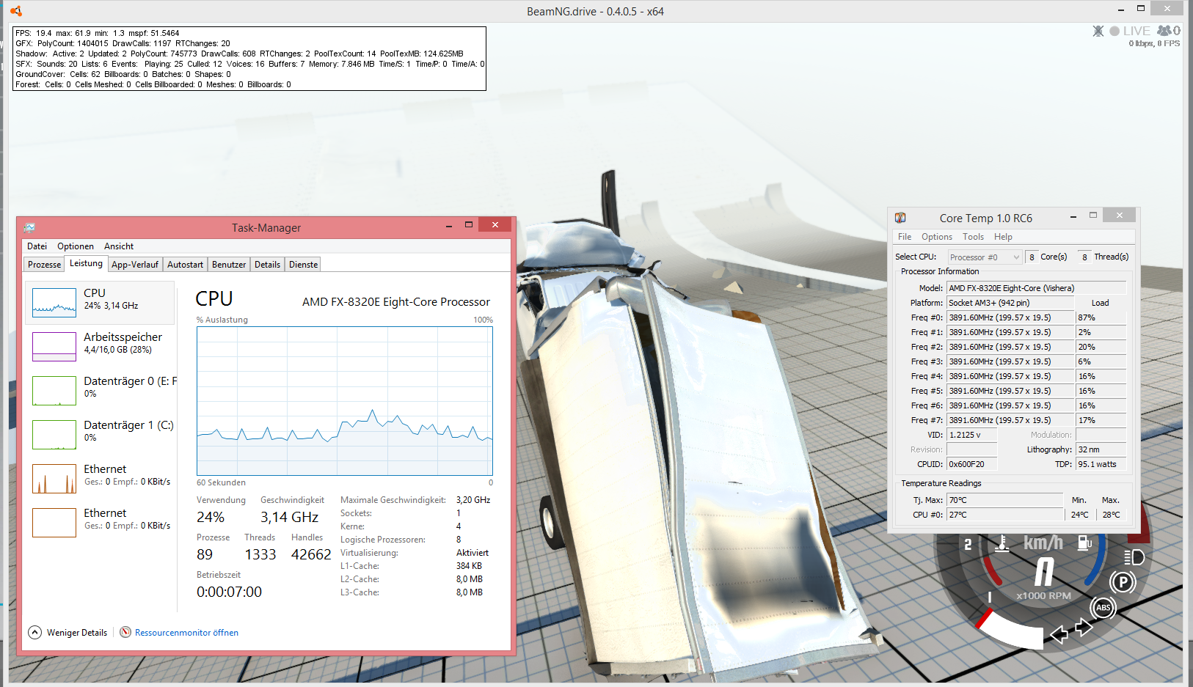Click the Model field AMD FX-8320E in Core Temp

tap(1036, 288)
